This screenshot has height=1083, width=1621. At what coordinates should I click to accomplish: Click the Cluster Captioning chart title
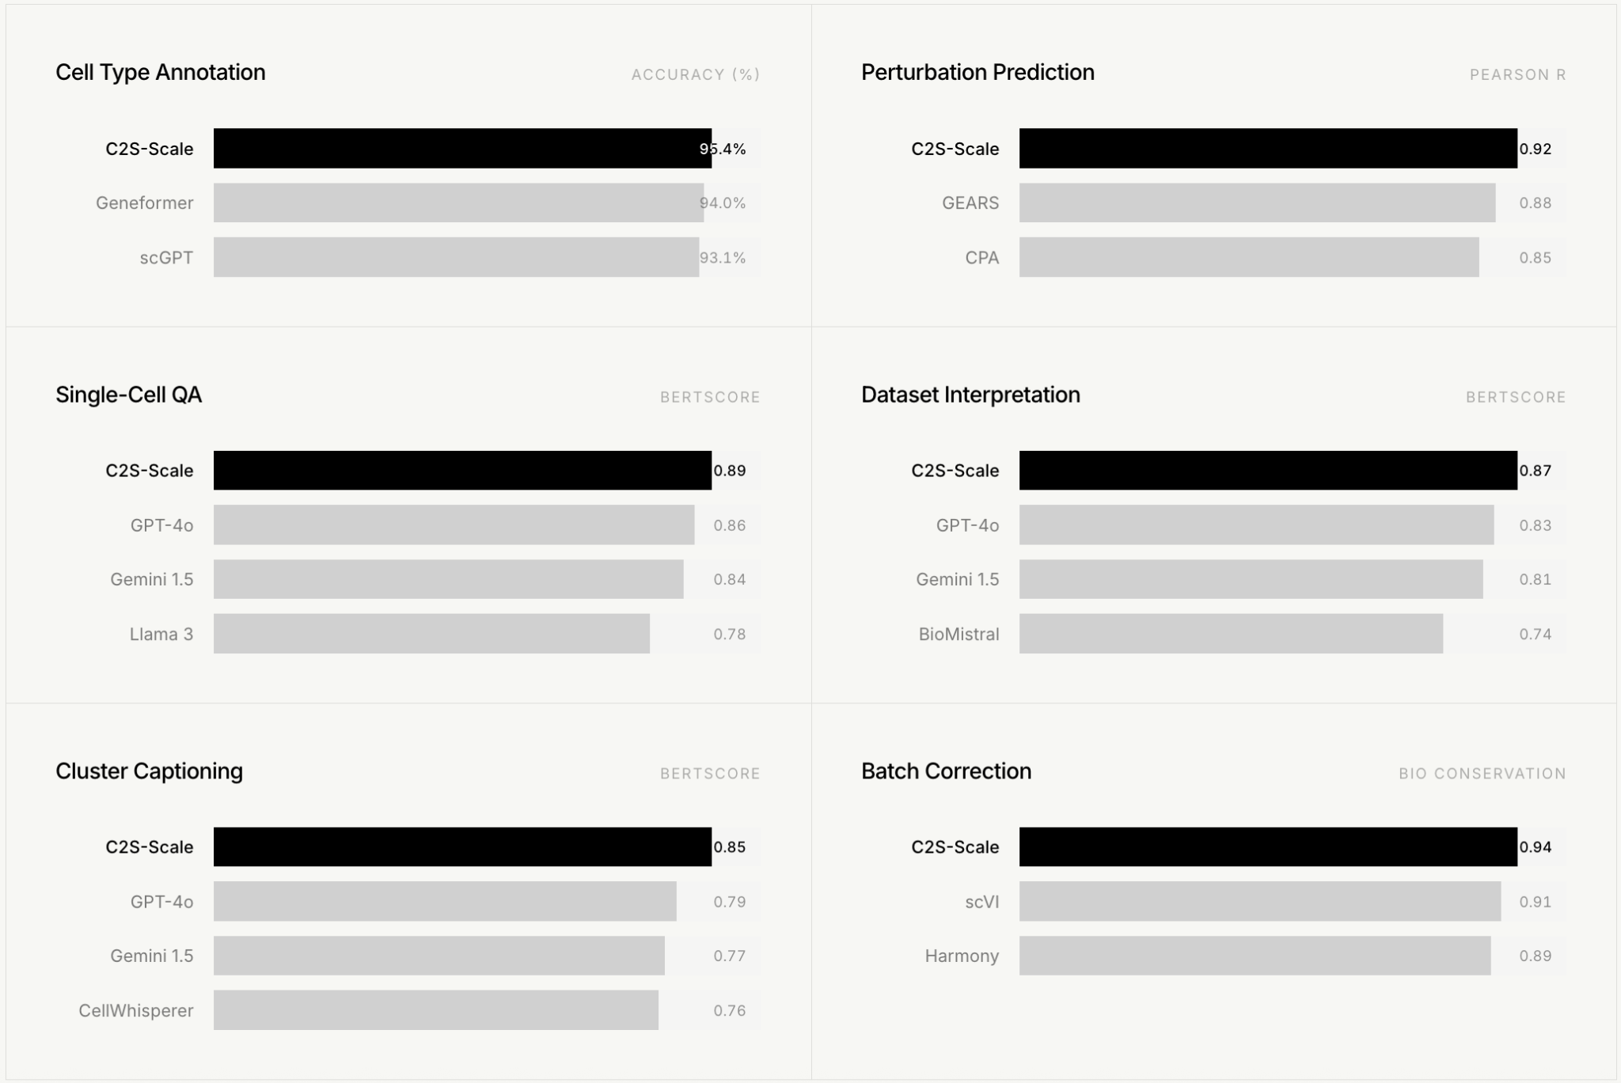click(149, 771)
